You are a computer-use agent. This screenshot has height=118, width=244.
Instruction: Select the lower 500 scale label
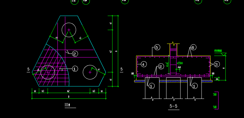215,107
